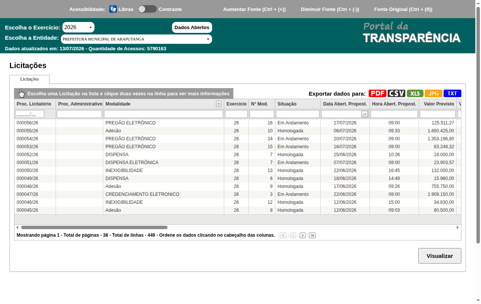Select row 000056/26
This screenshot has height=304, width=481.
coord(237,123)
